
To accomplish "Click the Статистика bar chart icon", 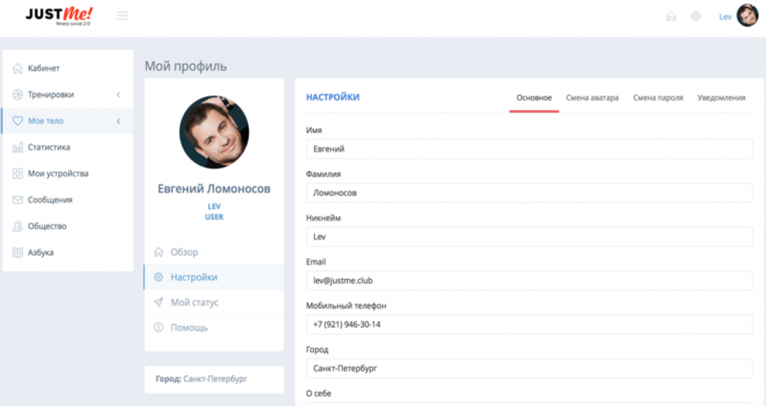I will tap(18, 147).
